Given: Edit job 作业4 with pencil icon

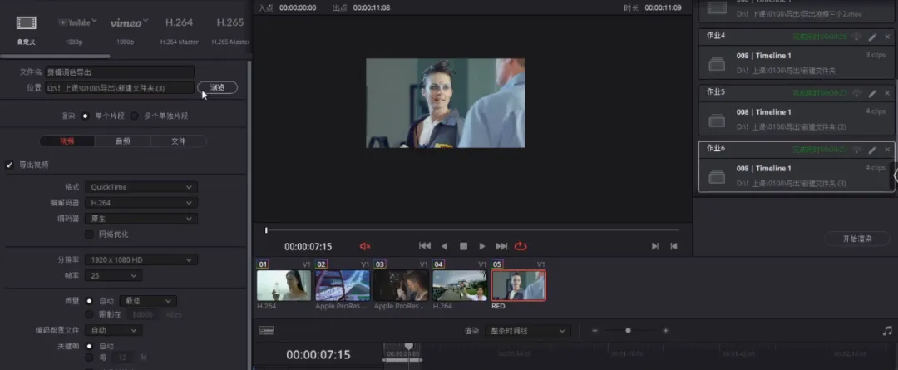Looking at the screenshot, I should coord(872,37).
